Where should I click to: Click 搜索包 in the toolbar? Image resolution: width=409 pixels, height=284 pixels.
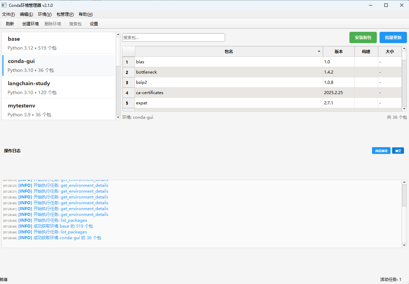[75, 24]
